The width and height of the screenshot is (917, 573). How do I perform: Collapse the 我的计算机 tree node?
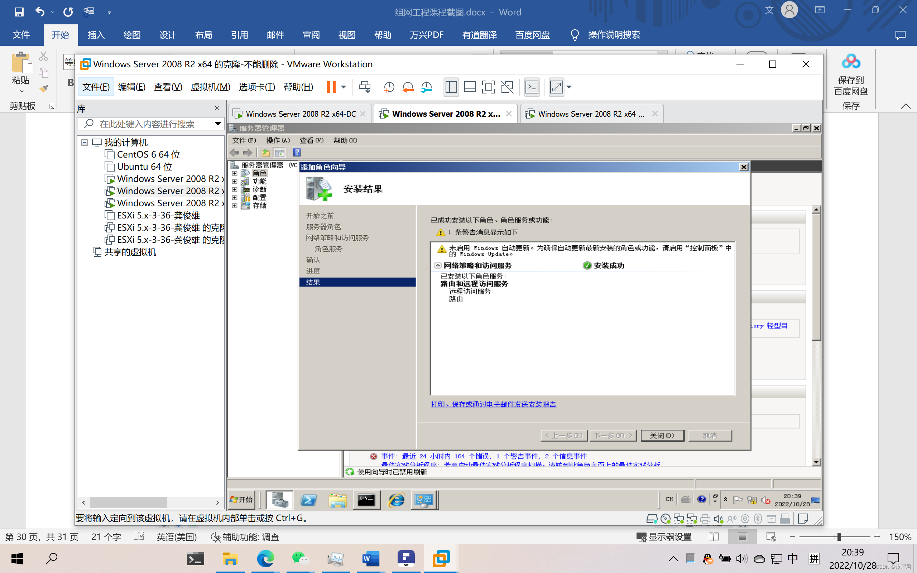coord(85,143)
